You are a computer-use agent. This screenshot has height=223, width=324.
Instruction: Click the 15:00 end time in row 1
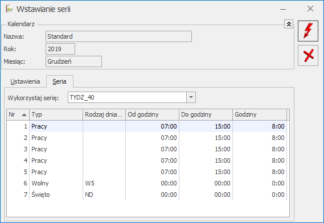[206, 126]
